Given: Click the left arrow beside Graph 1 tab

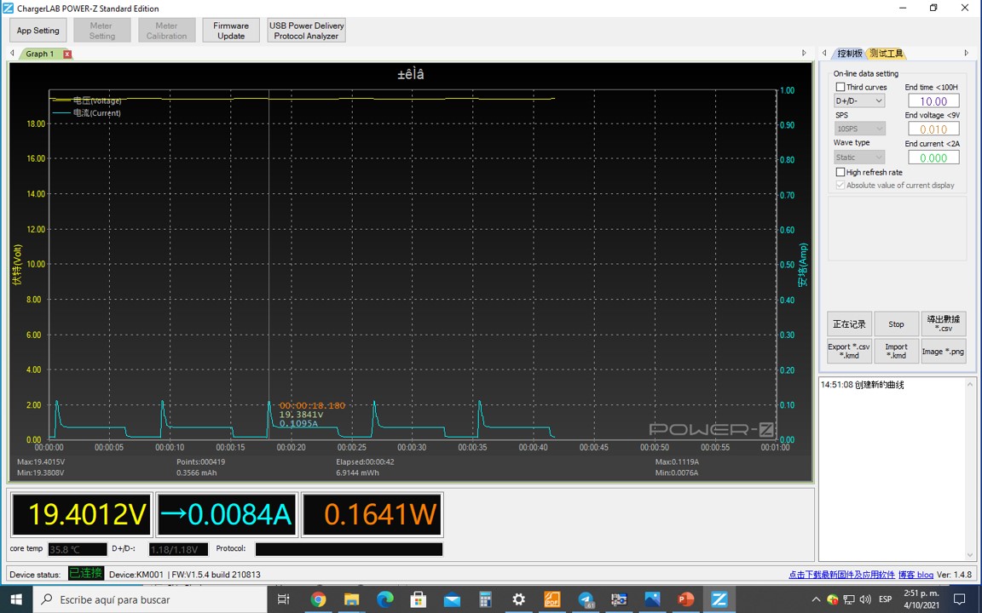Looking at the screenshot, I should tap(12, 53).
